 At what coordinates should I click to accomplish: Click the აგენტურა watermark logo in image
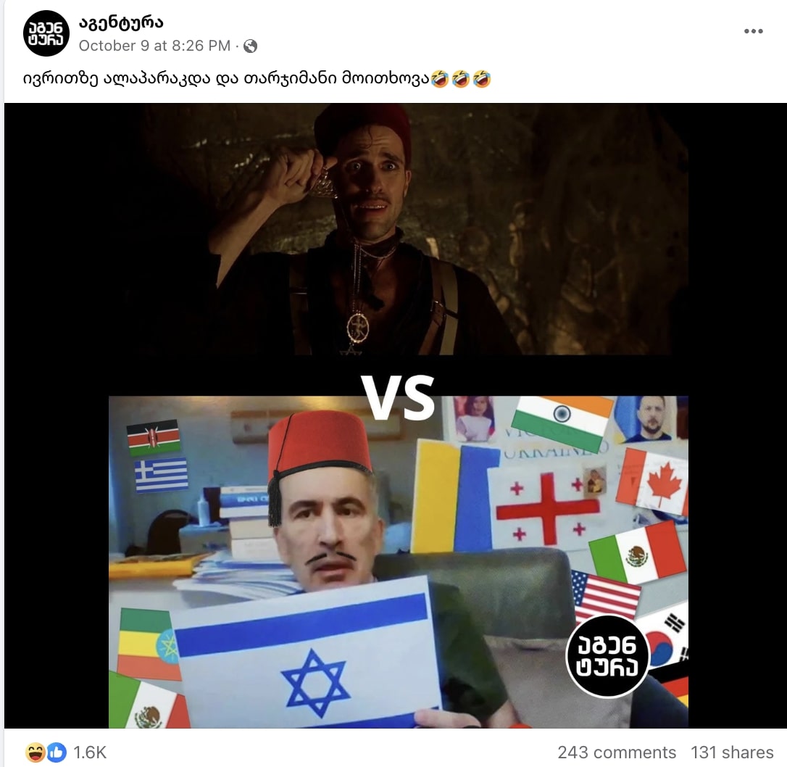click(607, 657)
